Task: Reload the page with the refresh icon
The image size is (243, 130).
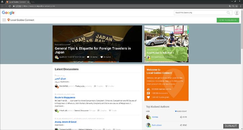Action: coord(9,6)
